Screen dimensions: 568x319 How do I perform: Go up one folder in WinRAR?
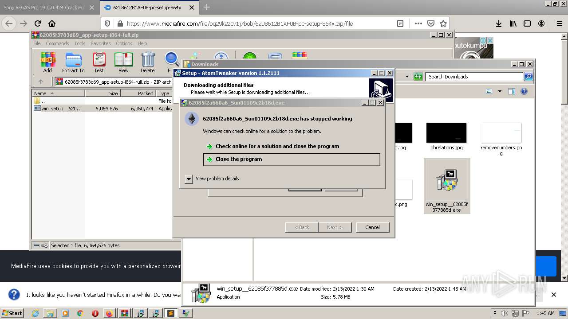point(41,82)
